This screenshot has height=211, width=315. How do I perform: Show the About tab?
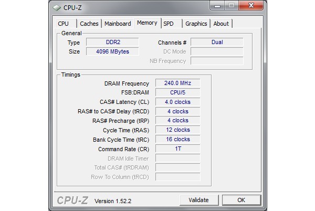point(221,24)
